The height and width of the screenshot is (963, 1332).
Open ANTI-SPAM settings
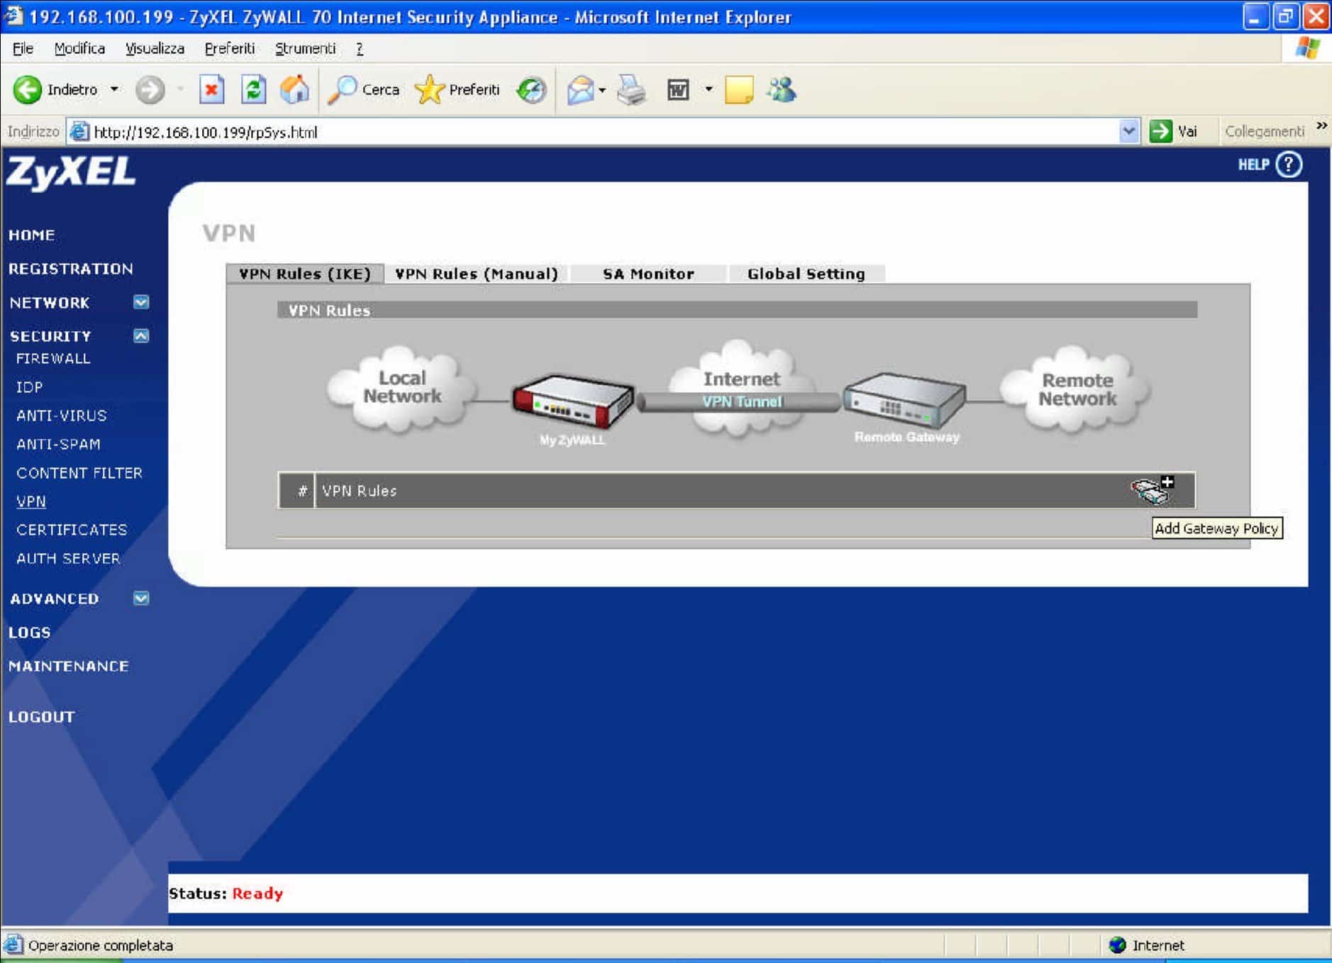pos(58,444)
